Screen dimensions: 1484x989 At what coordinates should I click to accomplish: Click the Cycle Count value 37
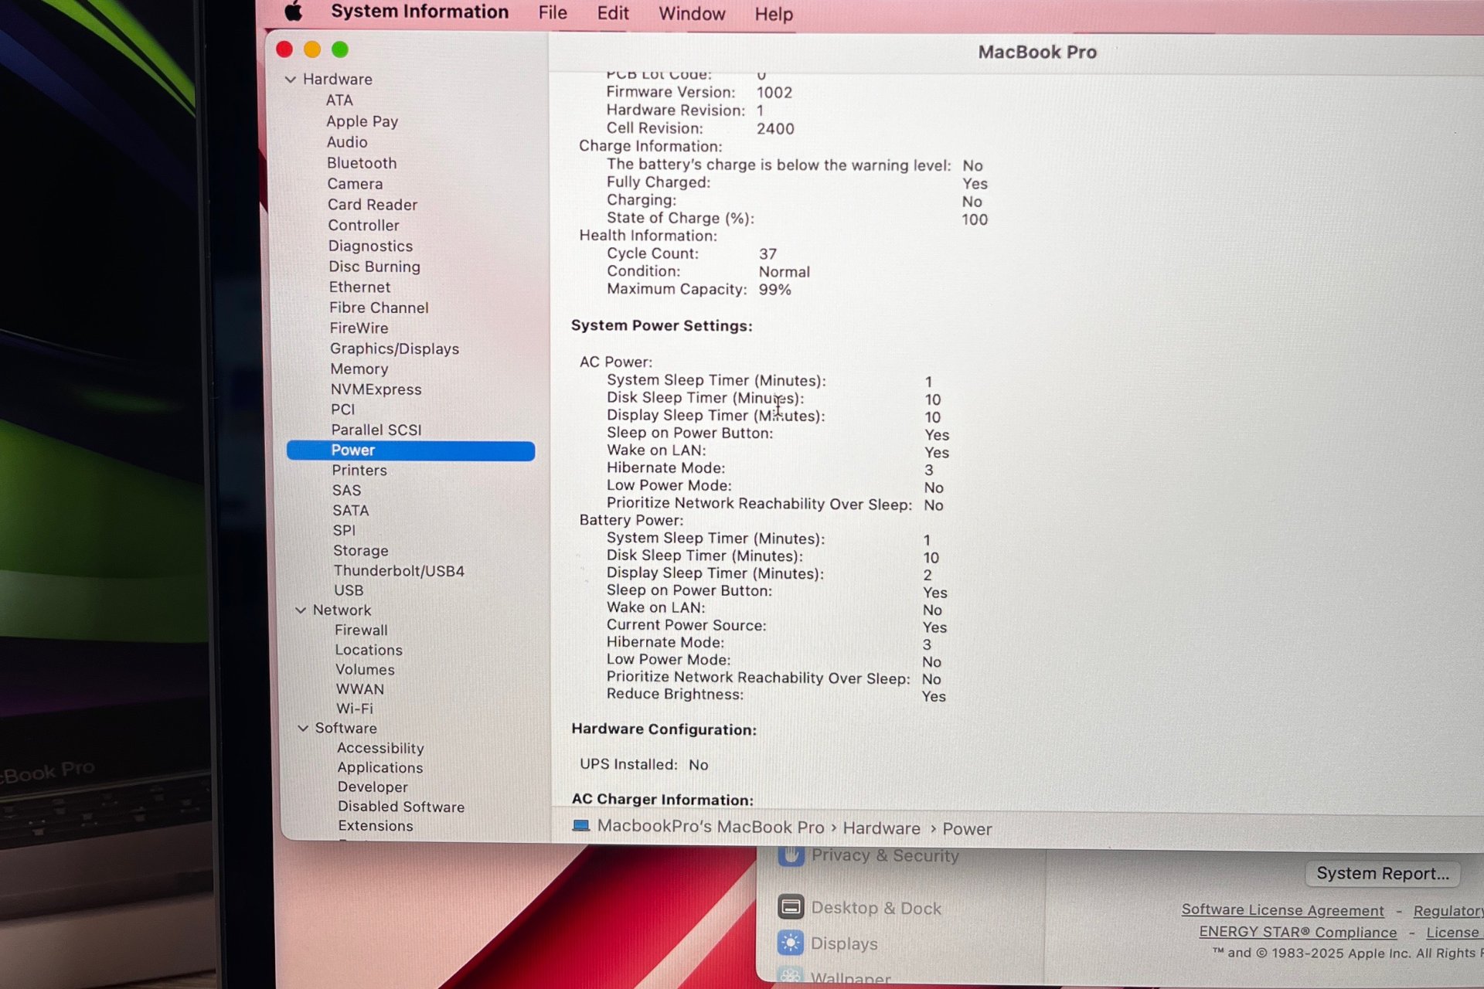pos(768,254)
